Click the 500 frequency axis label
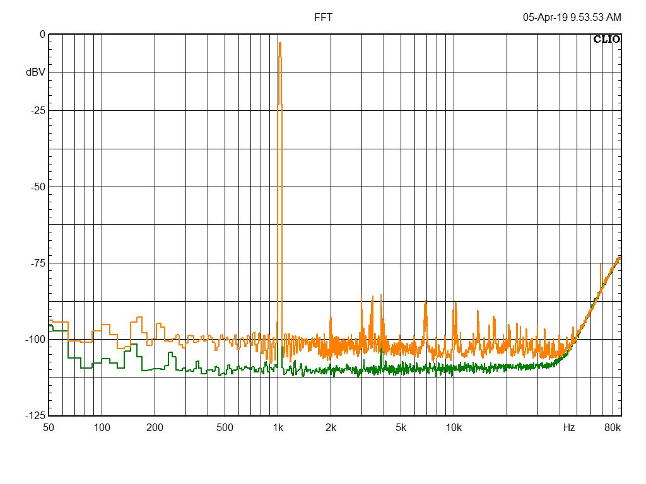This screenshot has height=484, width=646. tap(225, 428)
